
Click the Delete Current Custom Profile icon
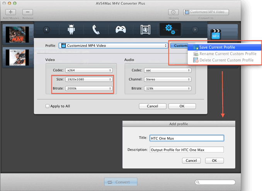pyautogui.click(x=196, y=60)
